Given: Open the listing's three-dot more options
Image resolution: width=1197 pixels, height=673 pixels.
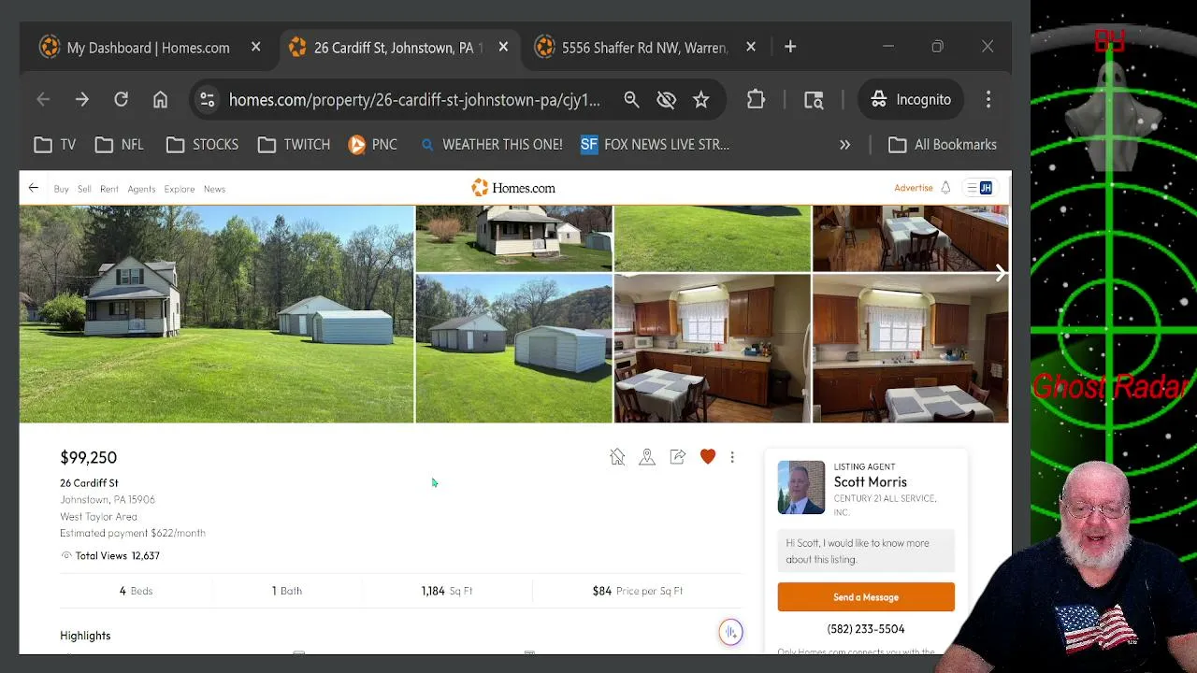Looking at the screenshot, I should 732,457.
